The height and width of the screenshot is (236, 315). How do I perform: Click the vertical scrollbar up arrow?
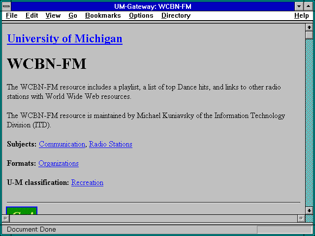[x=309, y=28]
